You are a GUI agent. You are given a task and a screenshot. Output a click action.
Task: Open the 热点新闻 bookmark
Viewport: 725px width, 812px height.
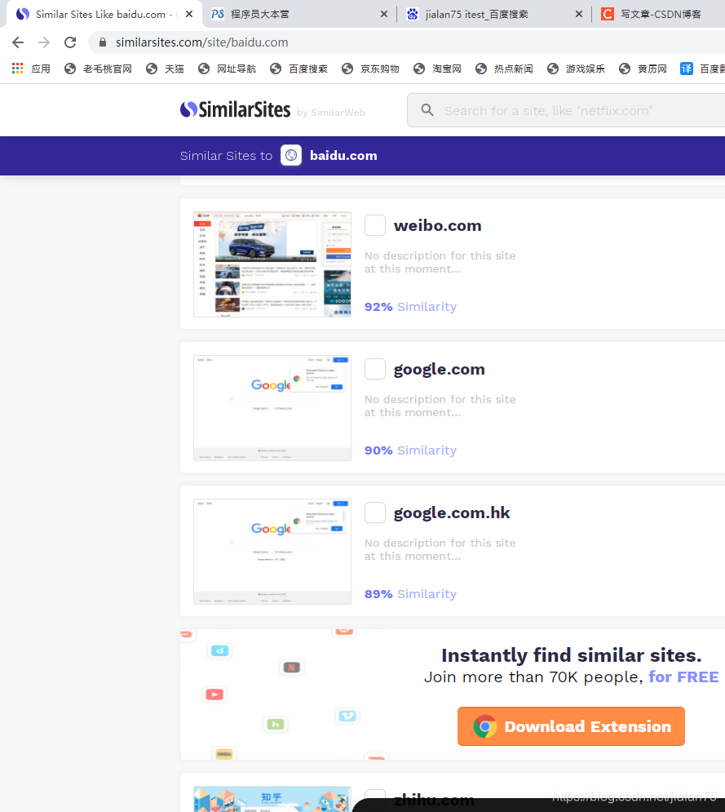504,69
